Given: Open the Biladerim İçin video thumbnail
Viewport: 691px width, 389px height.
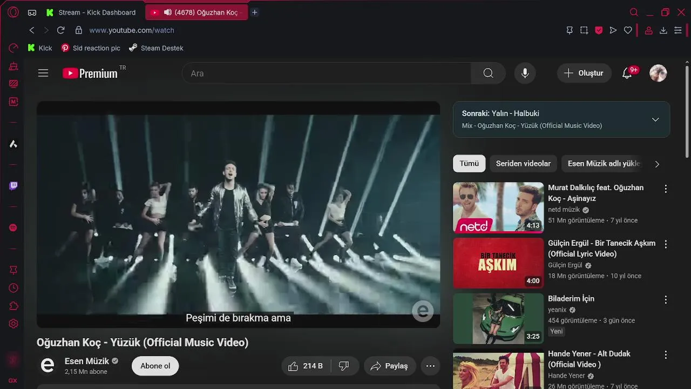Looking at the screenshot, I should [498, 318].
